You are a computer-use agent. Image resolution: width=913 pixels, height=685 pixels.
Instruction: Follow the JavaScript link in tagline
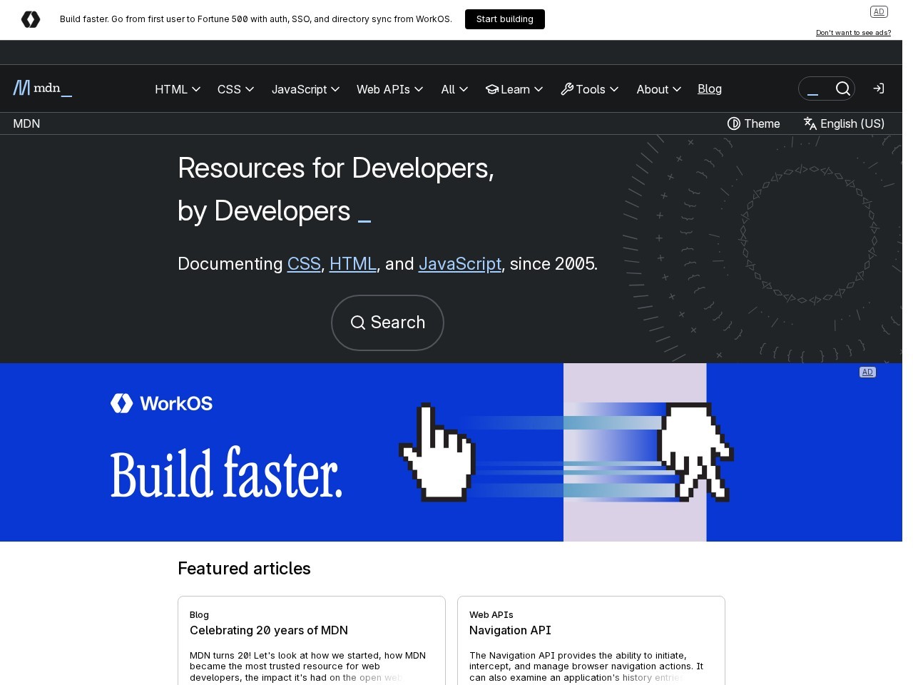(x=460, y=264)
